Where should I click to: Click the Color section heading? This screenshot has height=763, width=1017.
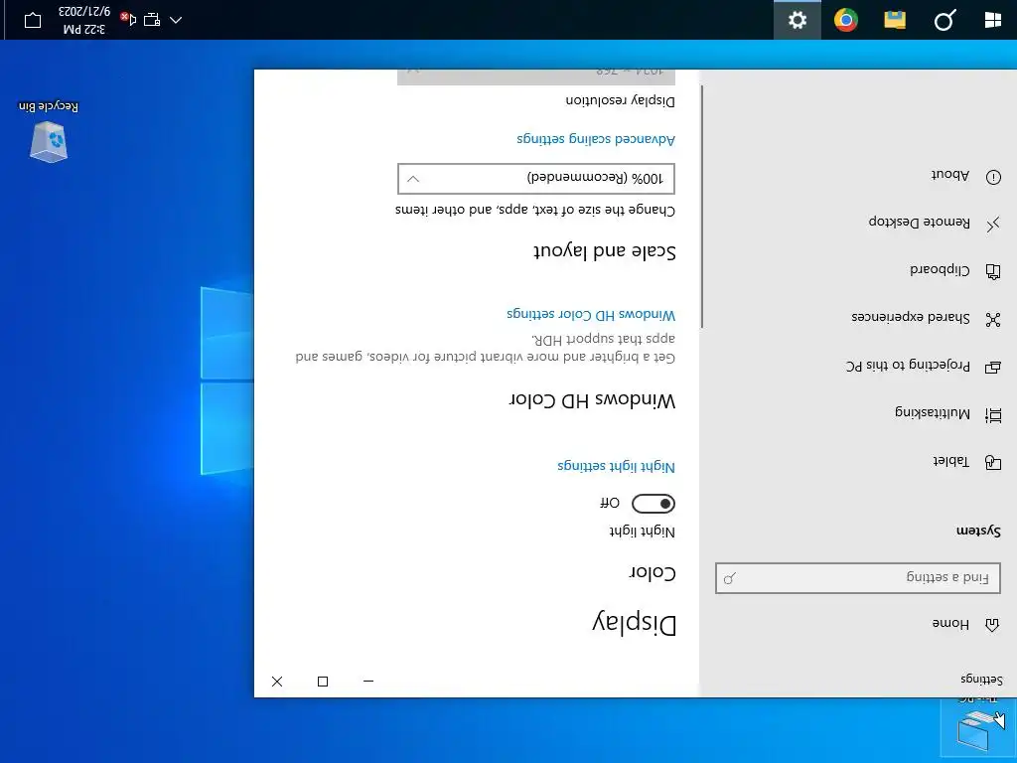pos(652,573)
